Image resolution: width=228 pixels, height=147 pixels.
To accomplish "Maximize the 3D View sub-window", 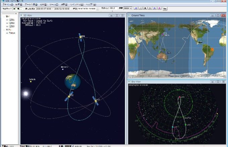I will [117, 15].
